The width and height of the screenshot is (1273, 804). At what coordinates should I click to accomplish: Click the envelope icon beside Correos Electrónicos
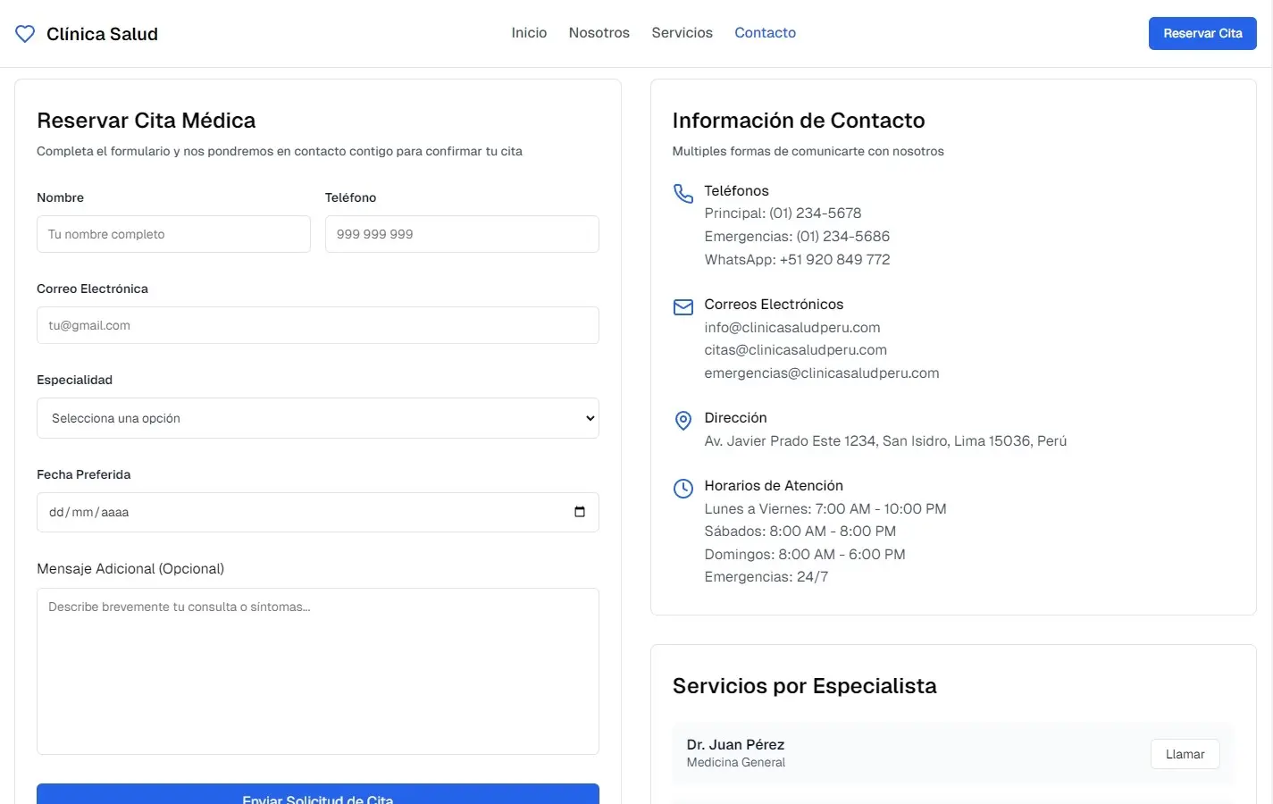coord(683,307)
